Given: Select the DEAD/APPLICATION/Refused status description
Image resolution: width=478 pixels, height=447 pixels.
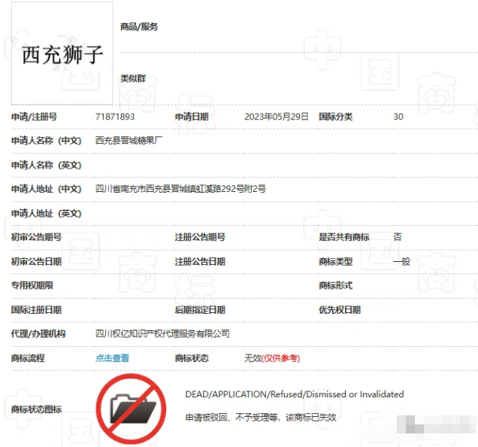Looking at the screenshot, I should [x=294, y=394].
